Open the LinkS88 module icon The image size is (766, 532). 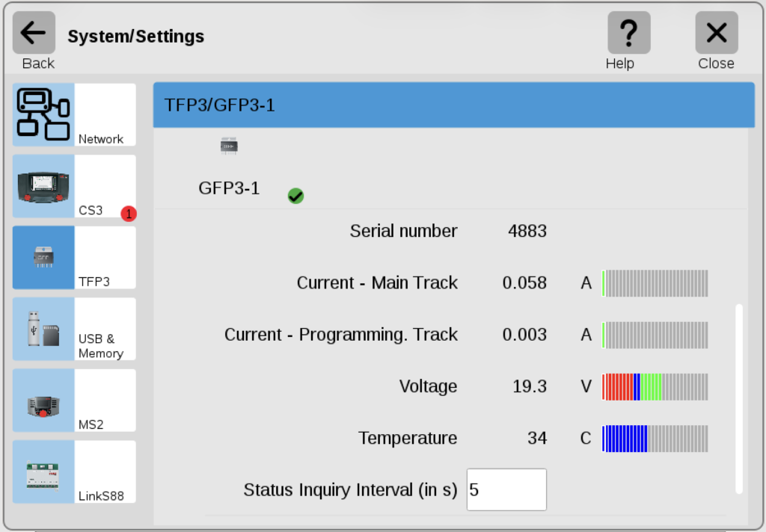click(43, 472)
